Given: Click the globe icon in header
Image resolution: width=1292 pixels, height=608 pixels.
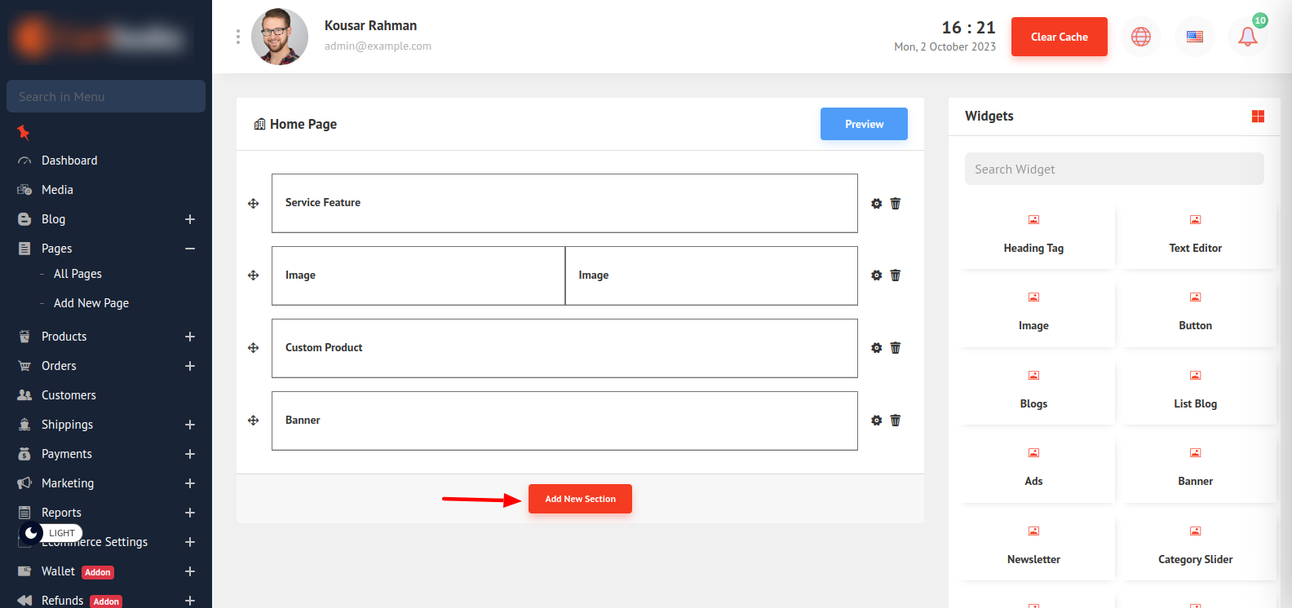Looking at the screenshot, I should (x=1140, y=37).
